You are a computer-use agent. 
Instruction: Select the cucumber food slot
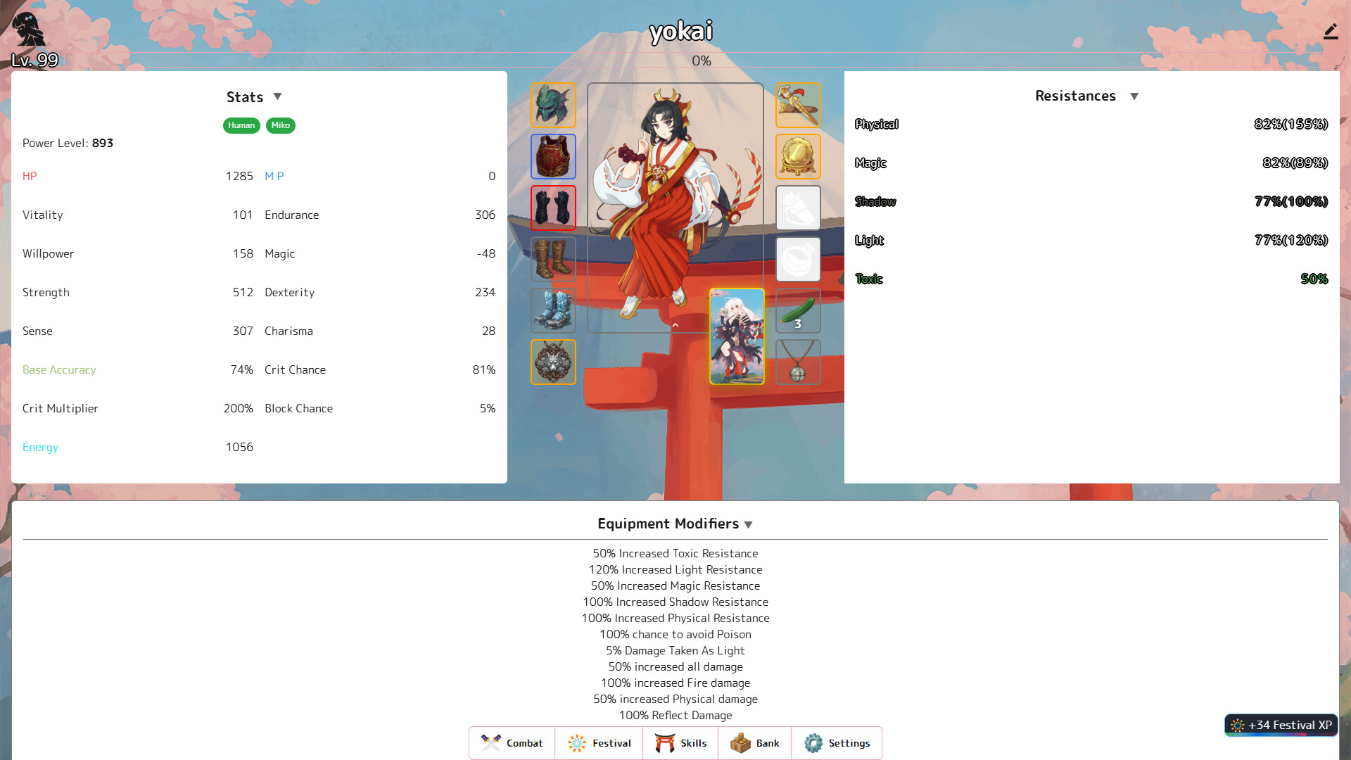(798, 311)
